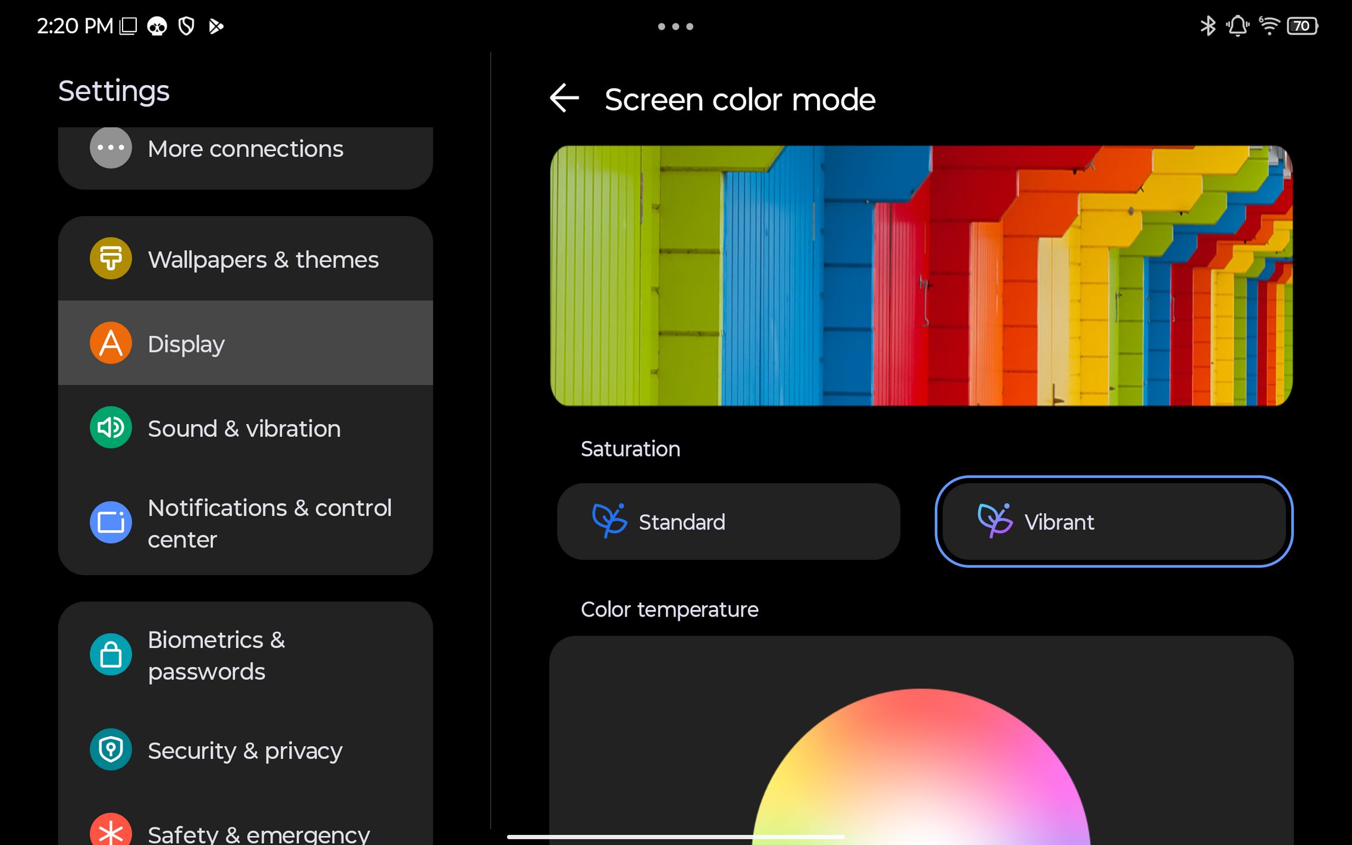This screenshot has height=845, width=1352.
Task: Open Sound & vibration settings
Action: 244,428
